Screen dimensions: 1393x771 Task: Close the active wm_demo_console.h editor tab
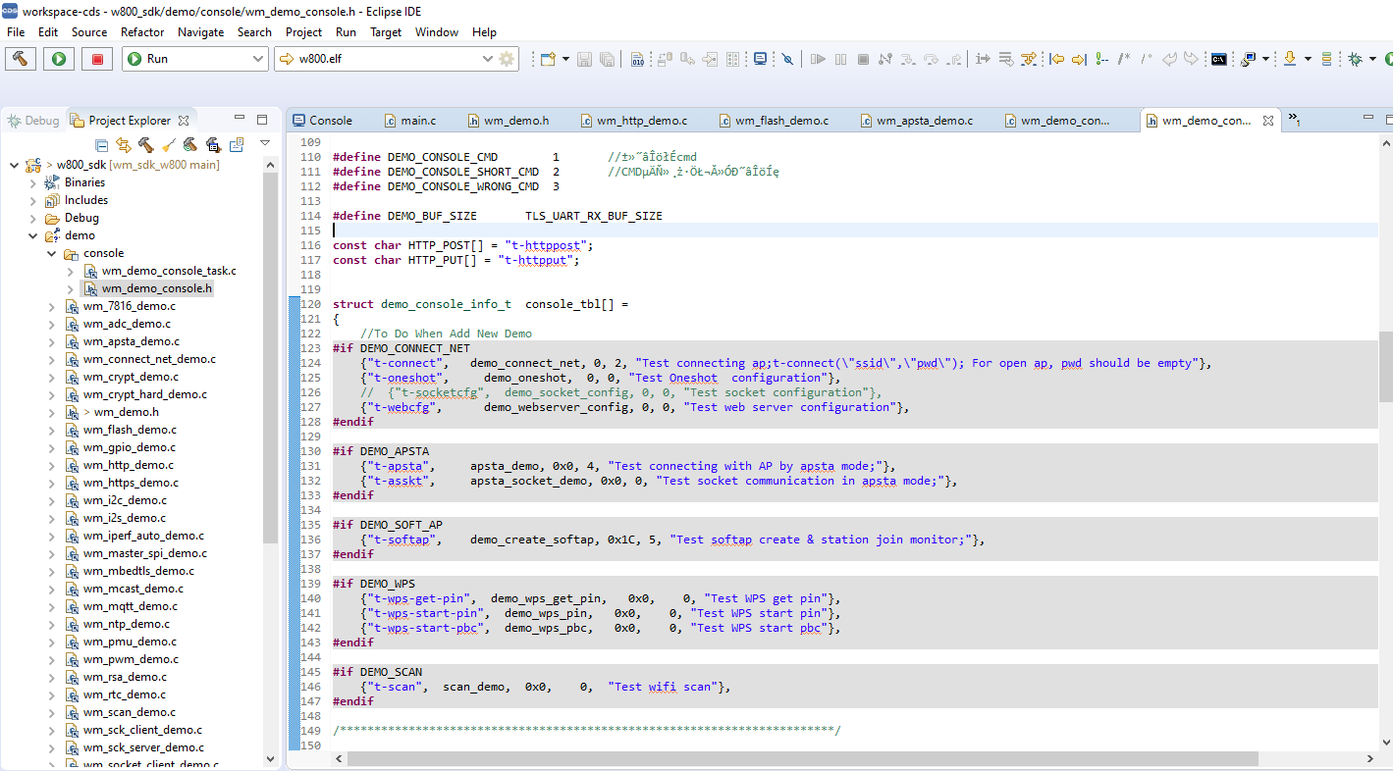click(x=1267, y=121)
